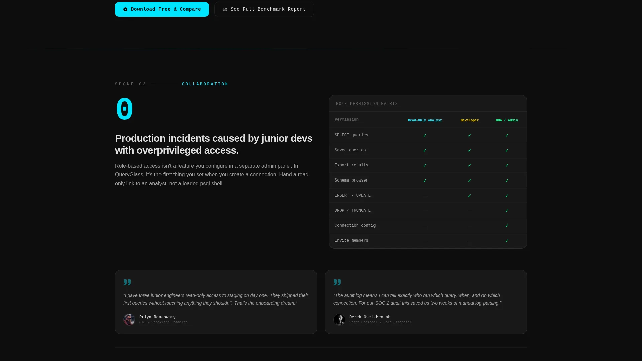Click the Permission column header
Viewport: 642px width, 361px height.
[346, 120]
